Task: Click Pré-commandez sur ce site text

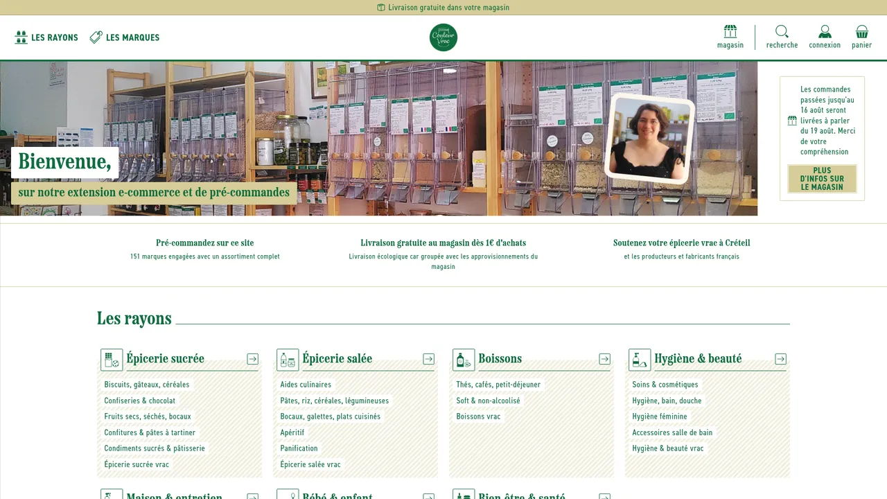Action: (x=205, y=243)
